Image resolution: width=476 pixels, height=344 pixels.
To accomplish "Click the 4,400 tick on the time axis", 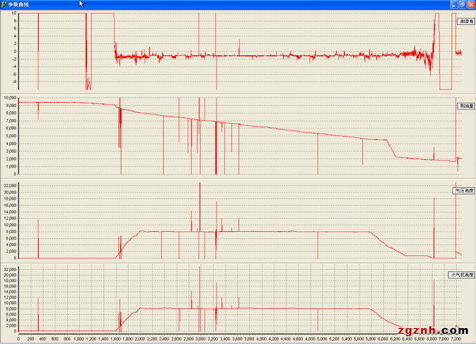I will (284, 339).
